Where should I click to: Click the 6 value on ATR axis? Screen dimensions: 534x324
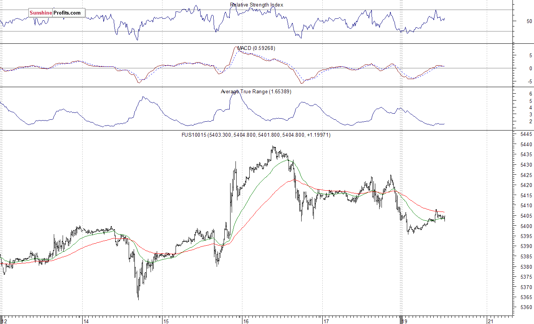click(x=531, y=94)
